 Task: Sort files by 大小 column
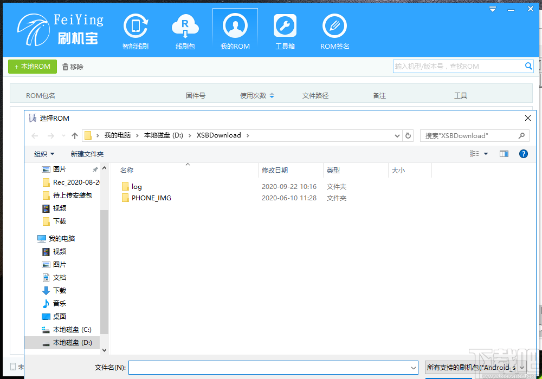[398, 170]
